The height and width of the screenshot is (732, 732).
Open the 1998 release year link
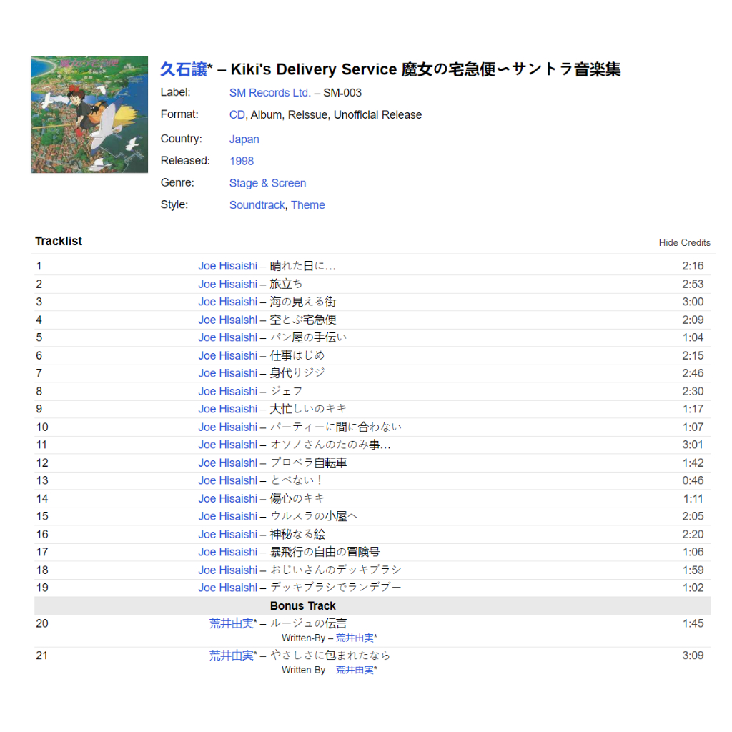[x=242, y=161]
